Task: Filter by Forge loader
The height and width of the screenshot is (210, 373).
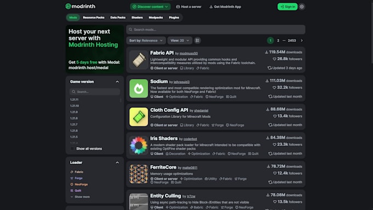Action: [76, 178]
